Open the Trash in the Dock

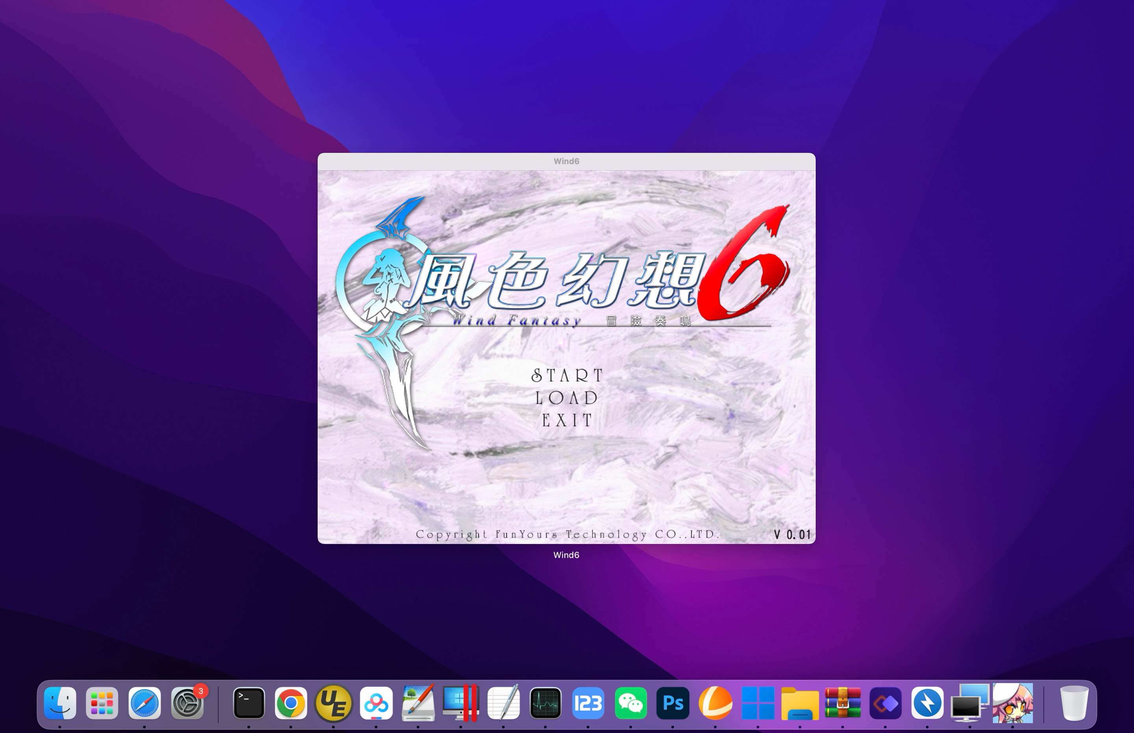[1074, 703]
